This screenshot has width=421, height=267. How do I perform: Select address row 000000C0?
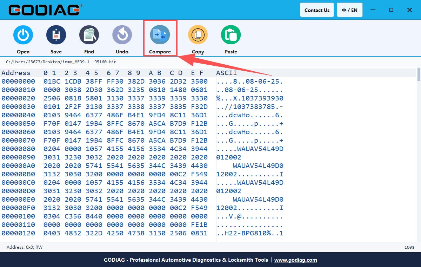(18, 183)
